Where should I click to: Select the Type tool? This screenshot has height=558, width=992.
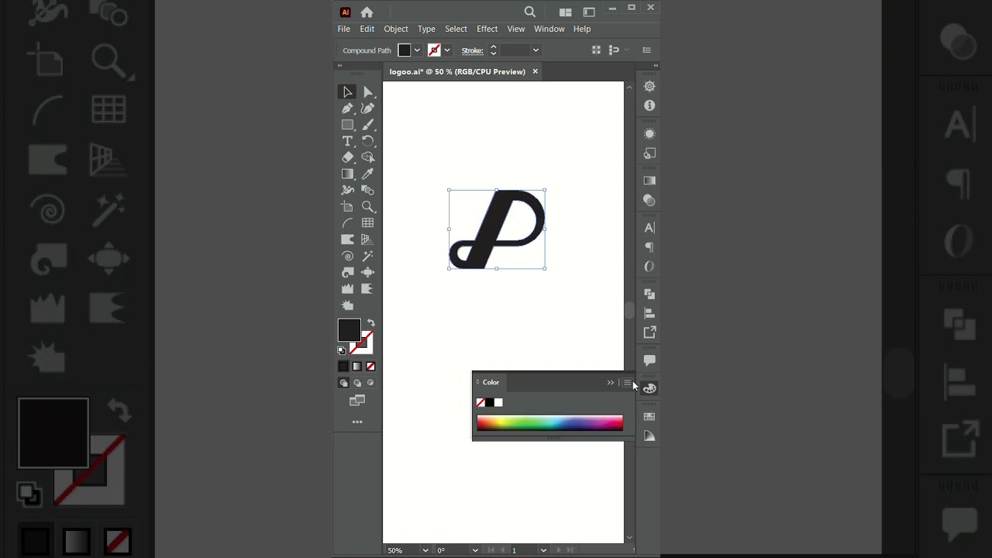[347, 141]
